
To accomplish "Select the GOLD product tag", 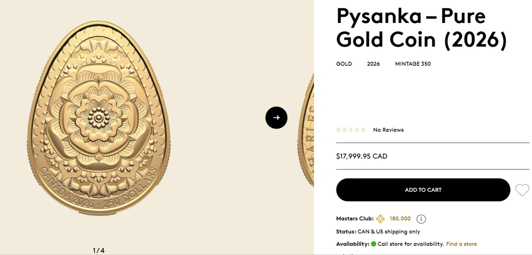I will pos(344,64).
